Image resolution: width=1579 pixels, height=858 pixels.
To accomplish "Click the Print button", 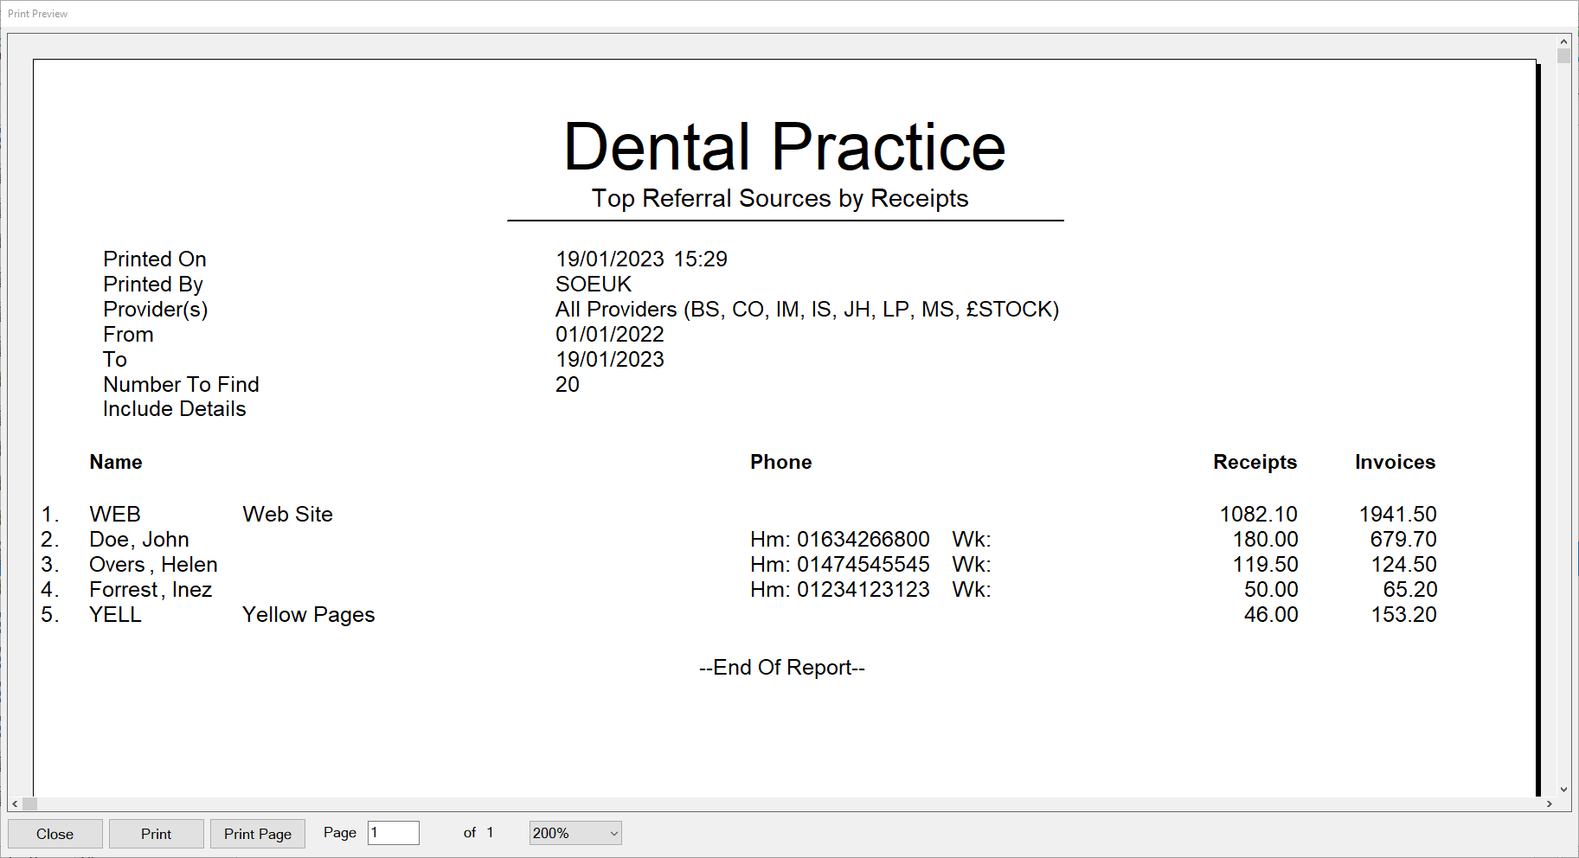I will click(157, 834).
